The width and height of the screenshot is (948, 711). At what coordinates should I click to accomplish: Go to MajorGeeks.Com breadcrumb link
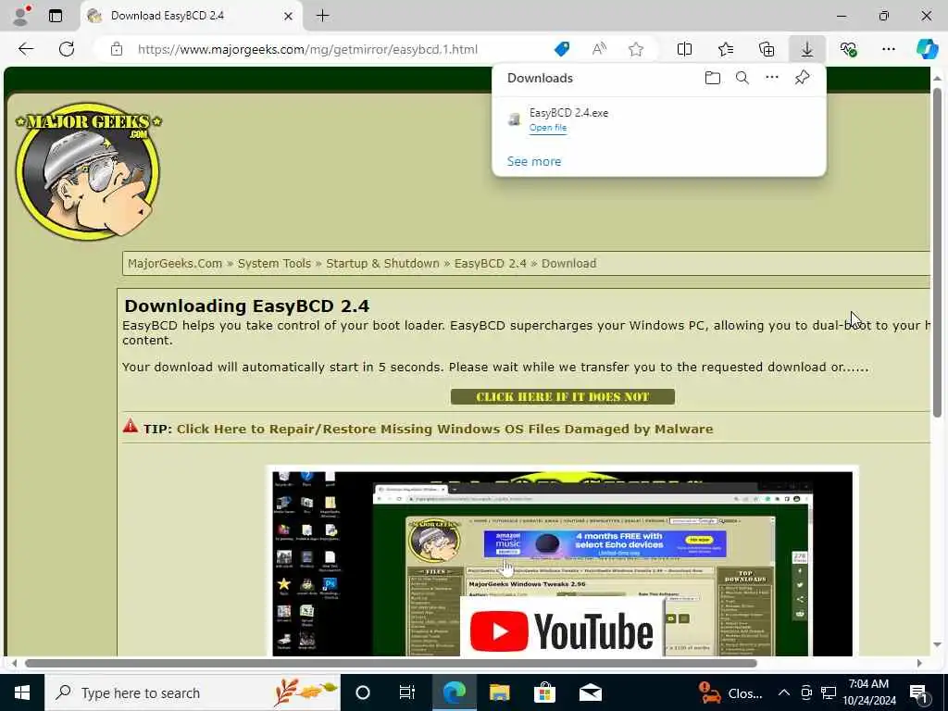[x=175, y=264]
